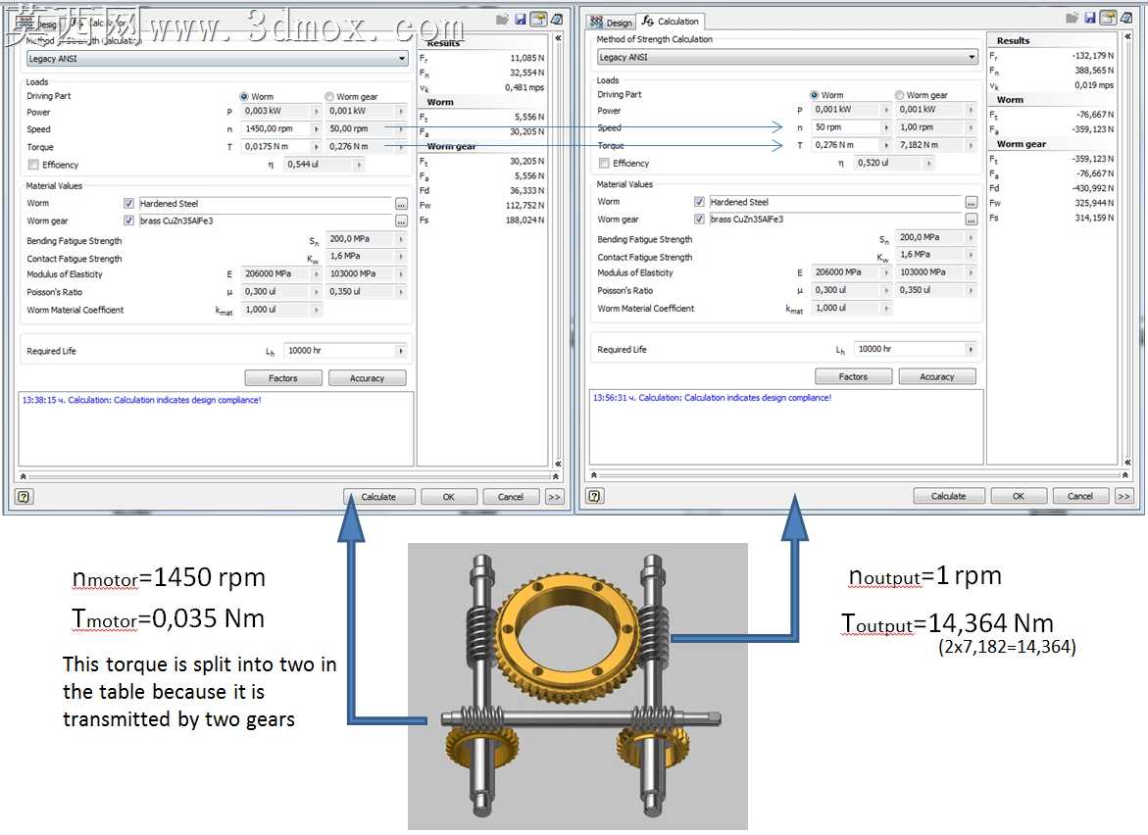Uncheck Worm material checkbox in right dialog
The width and height of the screenshot is (1148, 835).
tap(699, 202)
